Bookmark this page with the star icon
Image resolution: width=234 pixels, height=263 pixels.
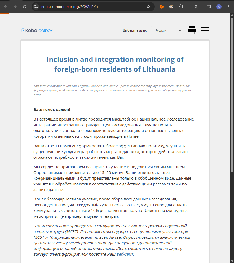click(148, 7)
